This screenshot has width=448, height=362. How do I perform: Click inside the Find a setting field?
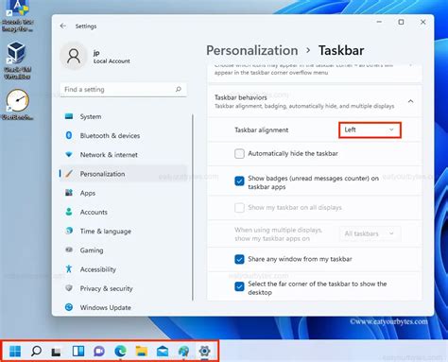point(123,90)
